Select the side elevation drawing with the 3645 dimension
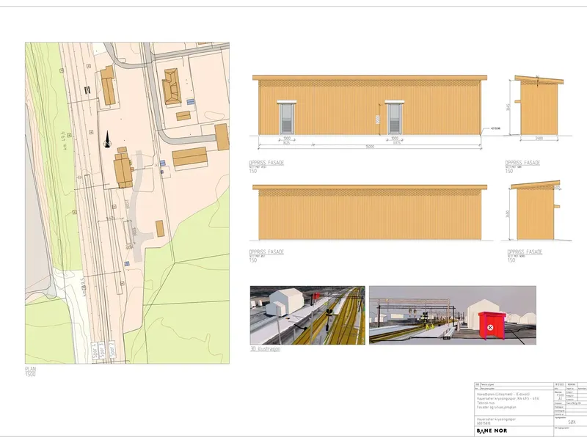 coord(539,106)
